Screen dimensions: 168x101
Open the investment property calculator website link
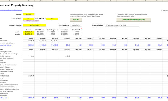pyautogui.click(x=11, y=10)
